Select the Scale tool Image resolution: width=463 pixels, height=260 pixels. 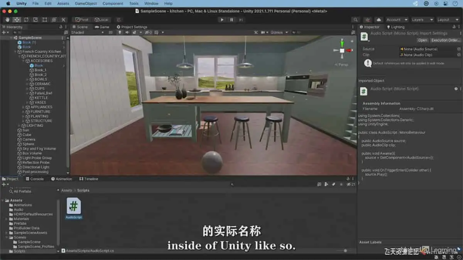35,20
